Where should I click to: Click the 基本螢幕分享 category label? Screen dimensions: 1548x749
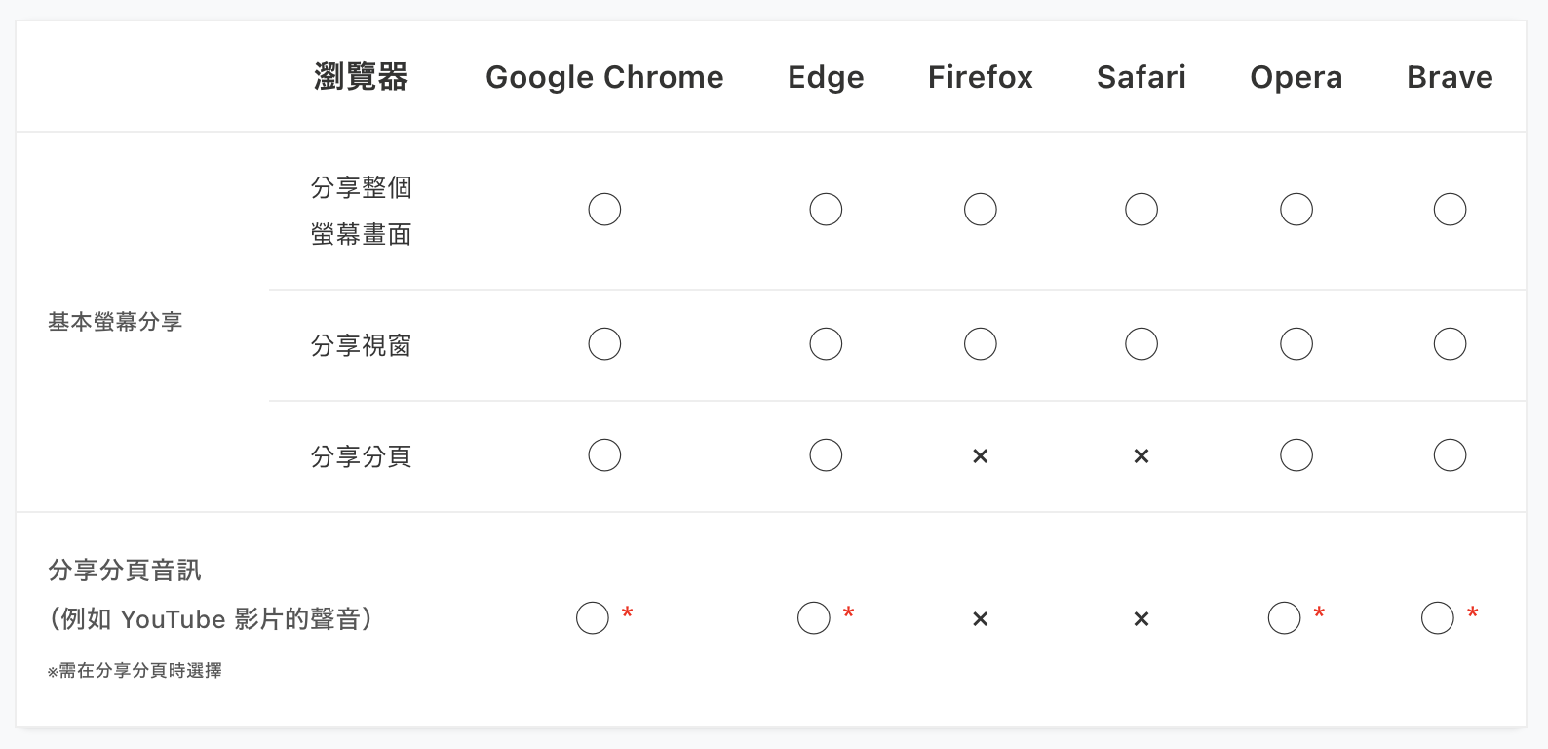tap(115, 322)
